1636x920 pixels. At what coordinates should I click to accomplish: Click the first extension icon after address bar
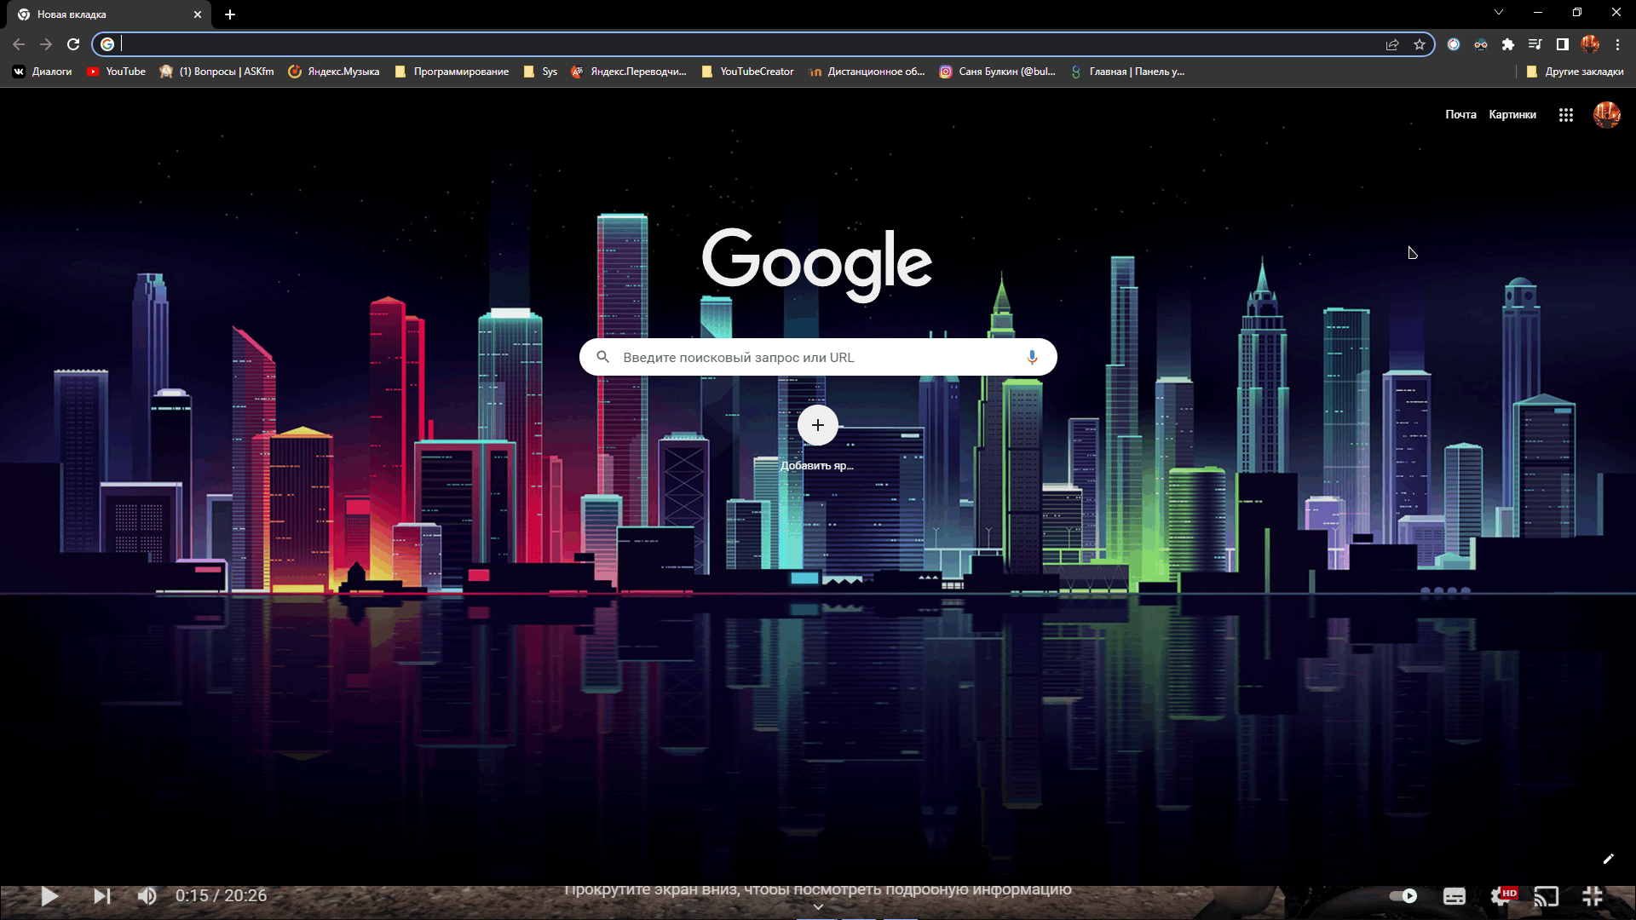coord(1454,44)
